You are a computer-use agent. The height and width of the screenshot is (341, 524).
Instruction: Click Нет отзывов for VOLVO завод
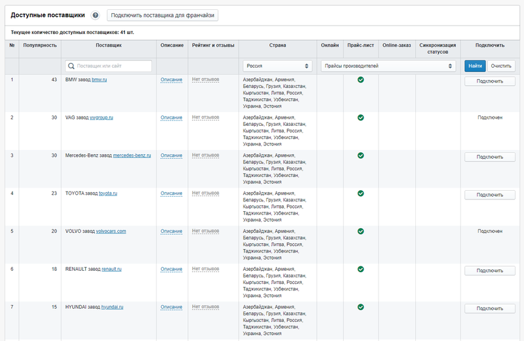click(205, 231)
